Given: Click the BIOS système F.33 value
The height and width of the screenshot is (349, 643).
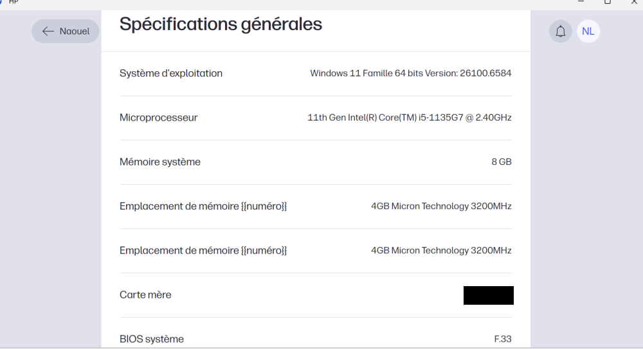Looking at the screenshot, I should click(x=502, y=339).
